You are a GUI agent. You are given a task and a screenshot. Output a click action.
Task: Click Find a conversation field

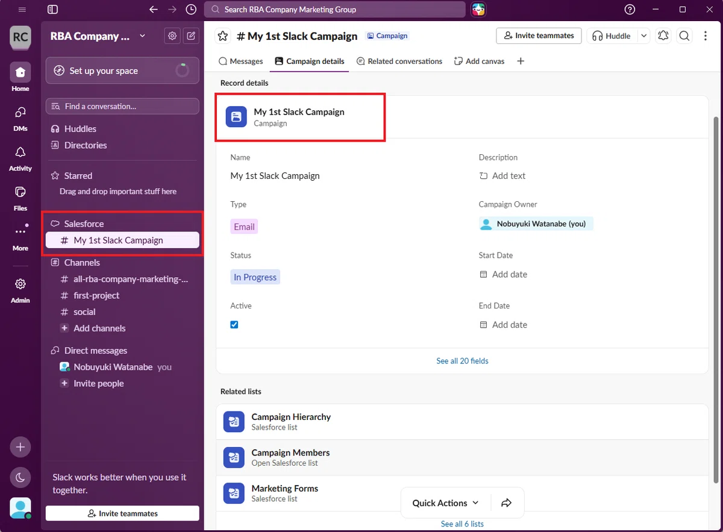(x=122, y=106)
